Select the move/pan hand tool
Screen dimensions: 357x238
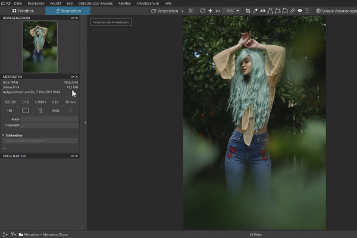pyautogui.click(x=210, y=11)
